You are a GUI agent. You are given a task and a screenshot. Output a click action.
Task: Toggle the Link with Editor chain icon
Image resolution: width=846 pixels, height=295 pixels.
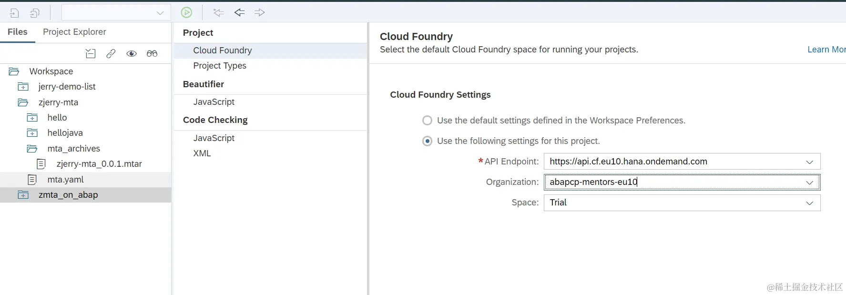coord(111,54)
